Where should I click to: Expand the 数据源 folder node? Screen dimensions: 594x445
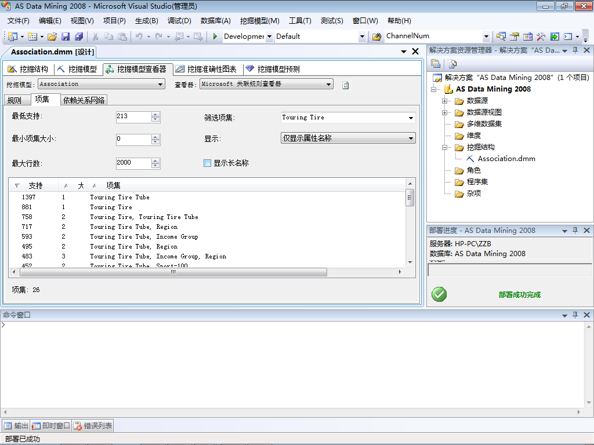click(445, 101)
